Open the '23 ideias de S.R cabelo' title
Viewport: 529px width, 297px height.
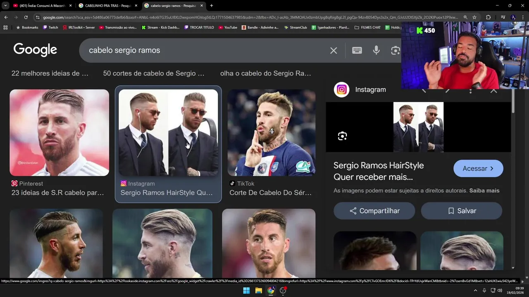pos(57,193)
